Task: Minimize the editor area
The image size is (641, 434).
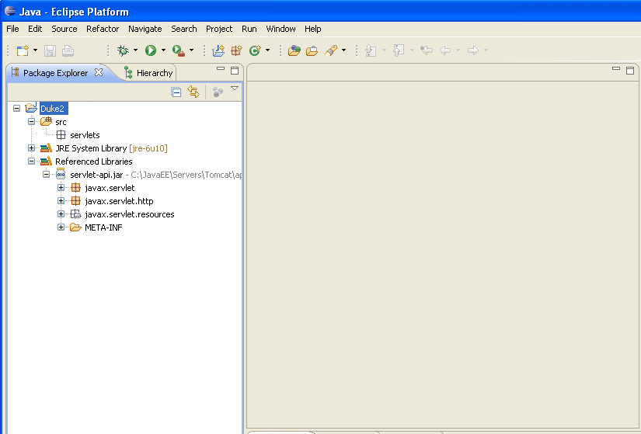Action: tap(616, 68)
